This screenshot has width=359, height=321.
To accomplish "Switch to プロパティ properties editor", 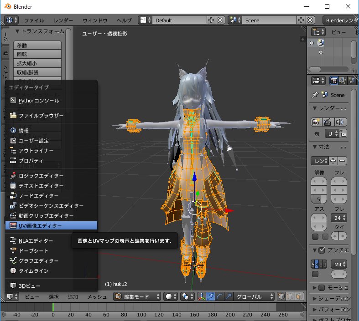I will [x=51, y=161].
